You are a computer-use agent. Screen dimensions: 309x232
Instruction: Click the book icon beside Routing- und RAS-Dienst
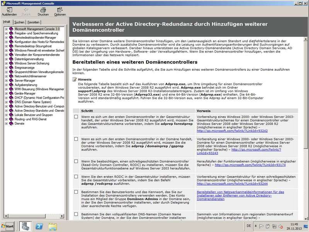11,119
